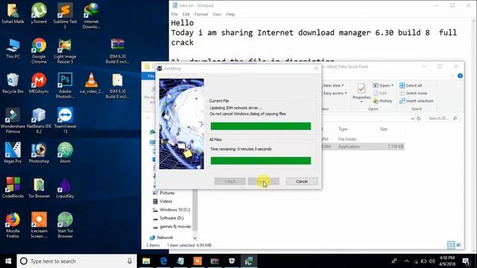Launch Google Chrome from the desktop
Image resolution: width=477 pixels, height=268 pixels.
point(39,51)
